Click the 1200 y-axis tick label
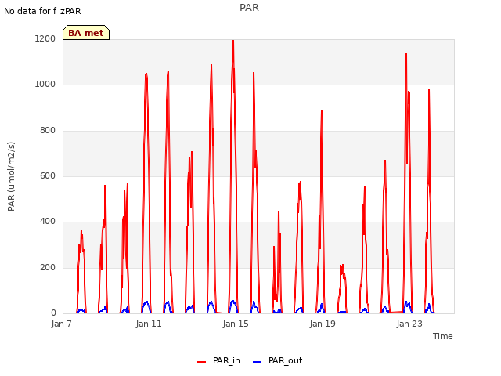501x376 pixels. [x=45, y=38]
